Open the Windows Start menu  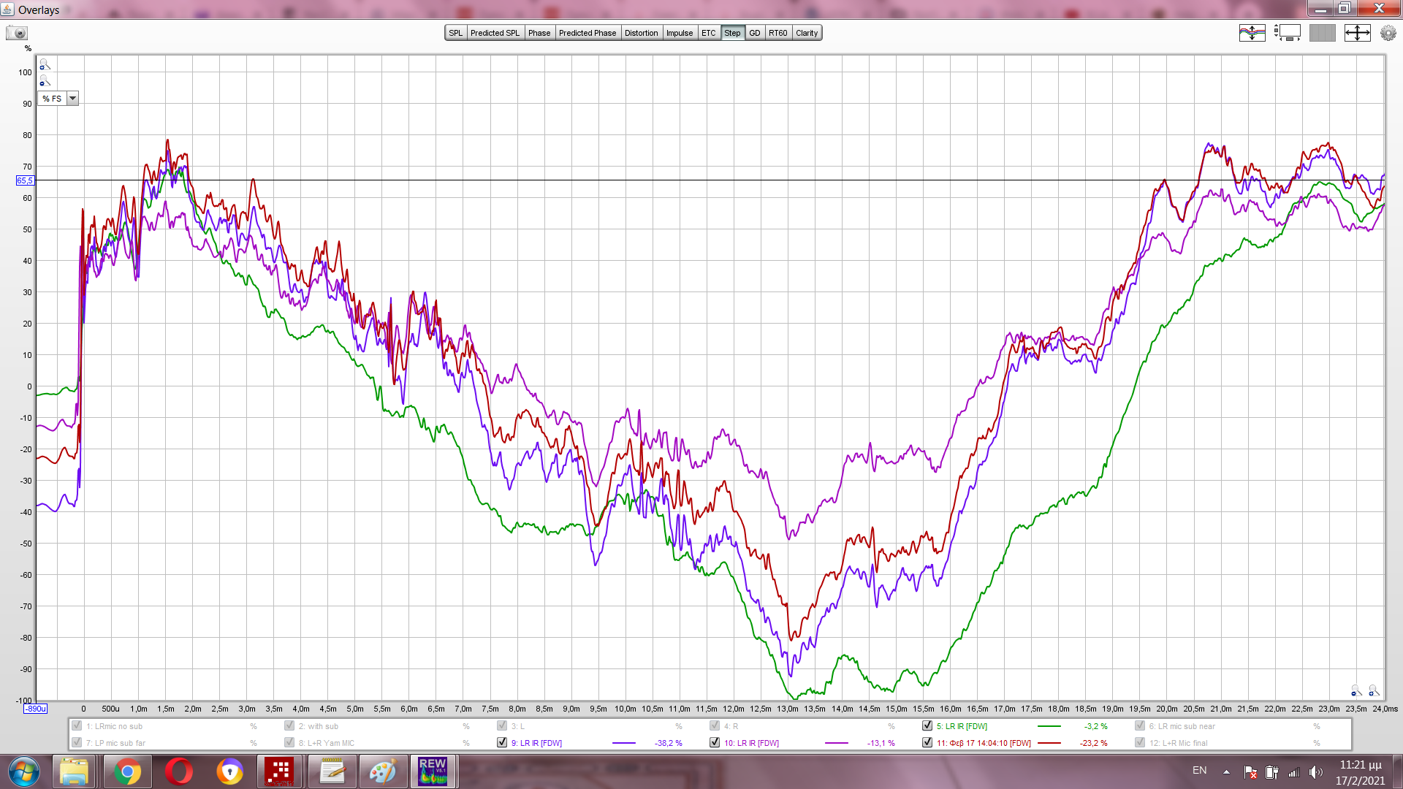tap(23, 771)
